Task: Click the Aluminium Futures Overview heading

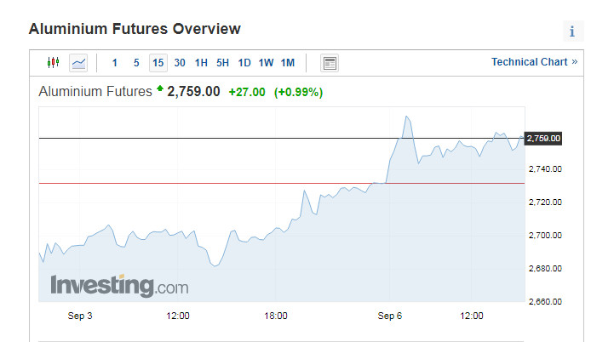Action: pos(135,29)
